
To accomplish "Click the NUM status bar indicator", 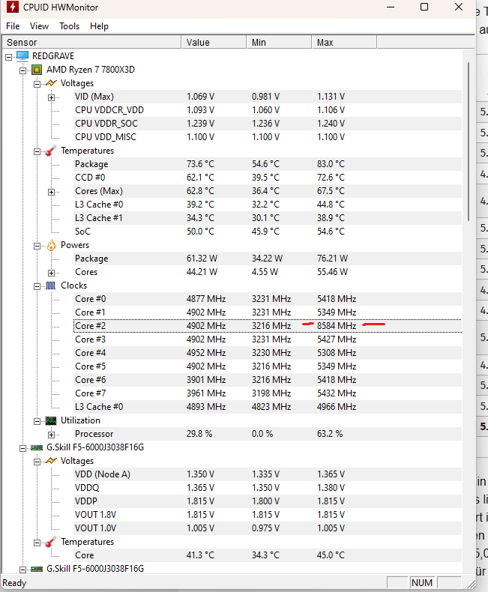I will [422, 582].
